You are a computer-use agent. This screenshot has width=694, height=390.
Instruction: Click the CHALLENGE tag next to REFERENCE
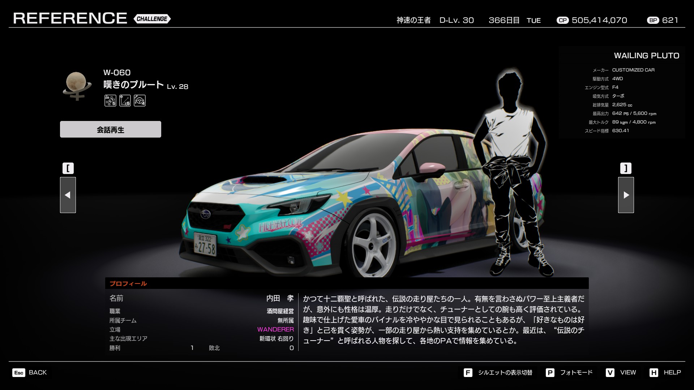[152, 19]
